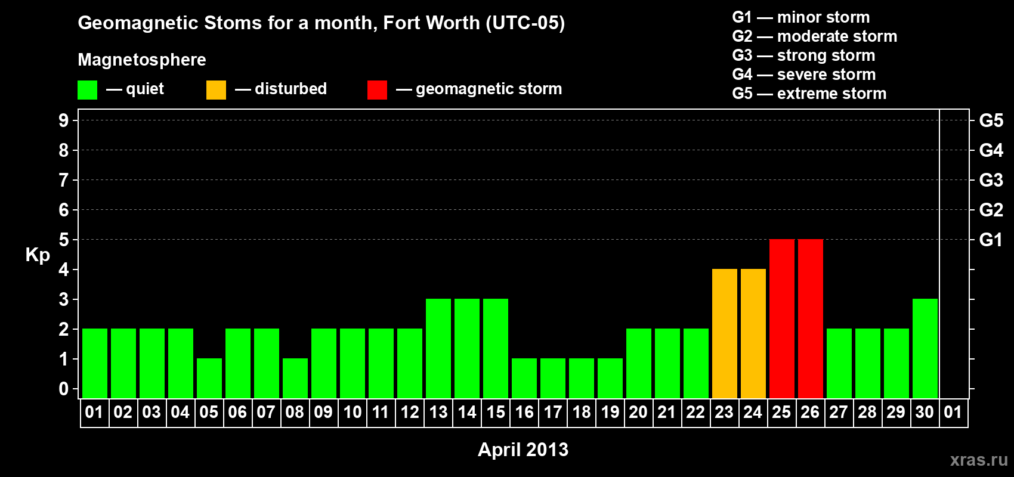Click the April 2013 caption
This screenshot has height=477, width=1014.
[523, 450]
